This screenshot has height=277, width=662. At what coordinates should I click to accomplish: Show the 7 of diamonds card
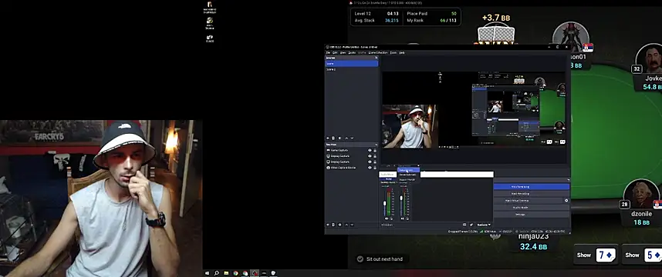(596, 255)
